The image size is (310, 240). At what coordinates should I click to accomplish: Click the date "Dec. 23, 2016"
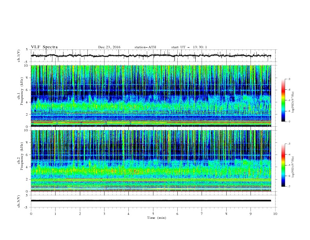pos(109,47)
